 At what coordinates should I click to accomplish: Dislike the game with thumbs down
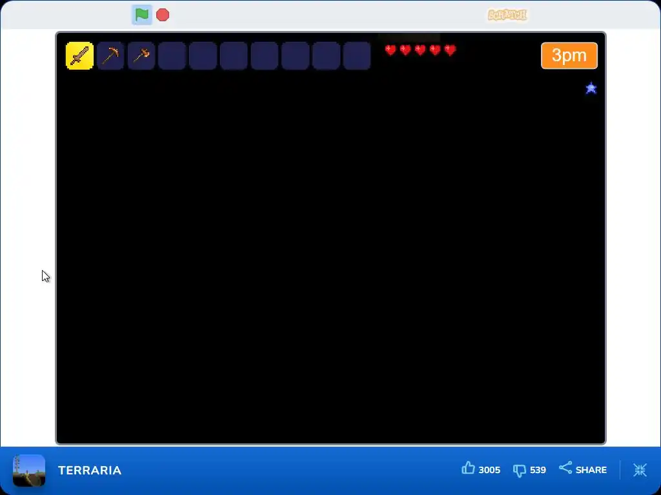tap(520, 470)
